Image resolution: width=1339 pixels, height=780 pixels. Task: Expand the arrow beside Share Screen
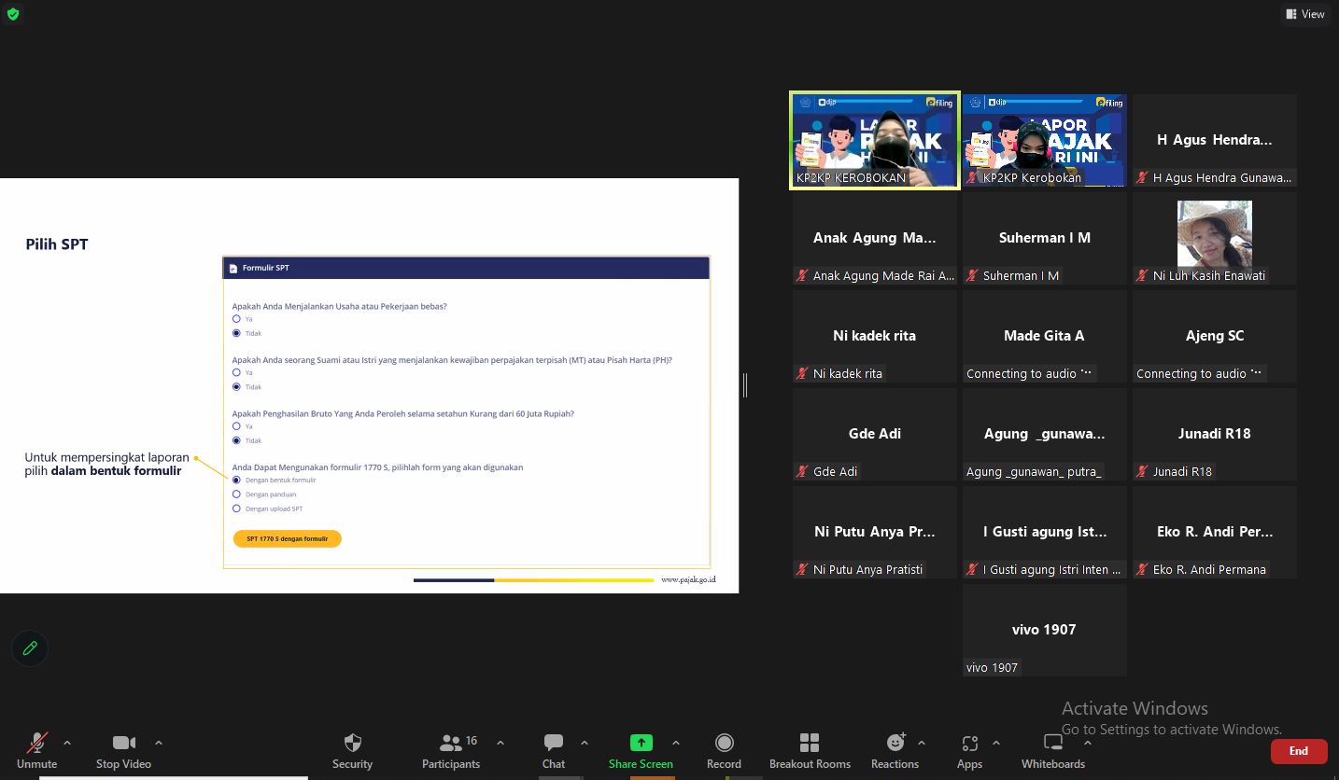coord(676,743)
